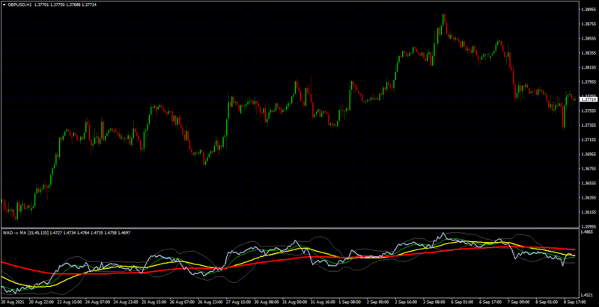
Task: Click the 24 Aug 07:00 time label
Action: click(98, 301)
